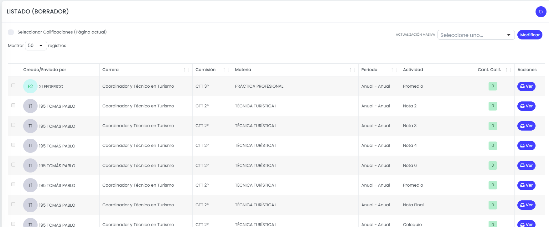Open the Mostrar 50 registros dropdown

click(x=36, y=45)
